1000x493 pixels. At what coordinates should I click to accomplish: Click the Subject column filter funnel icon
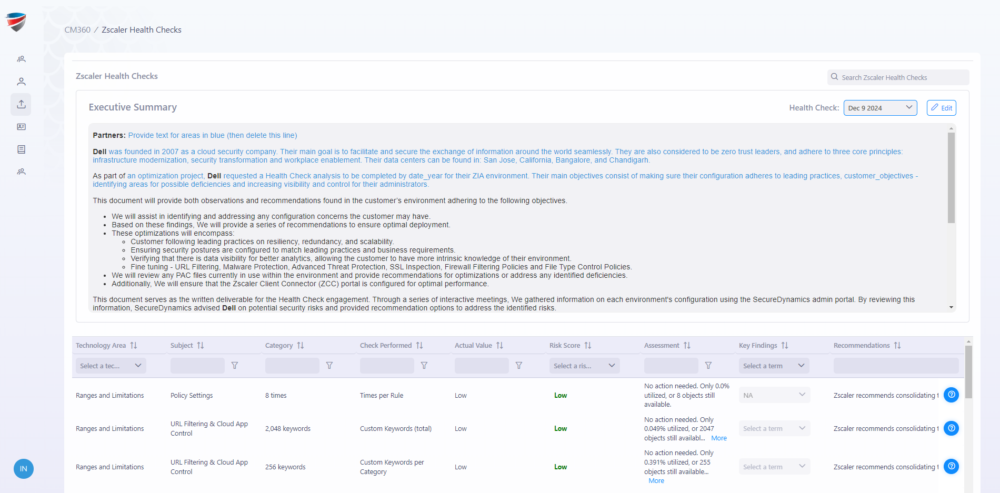(x=235, y=366)
